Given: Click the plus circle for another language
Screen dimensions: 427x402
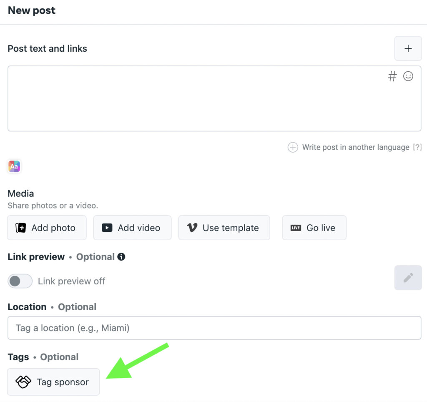Looking at the screenshot, I should pos(292,147).
